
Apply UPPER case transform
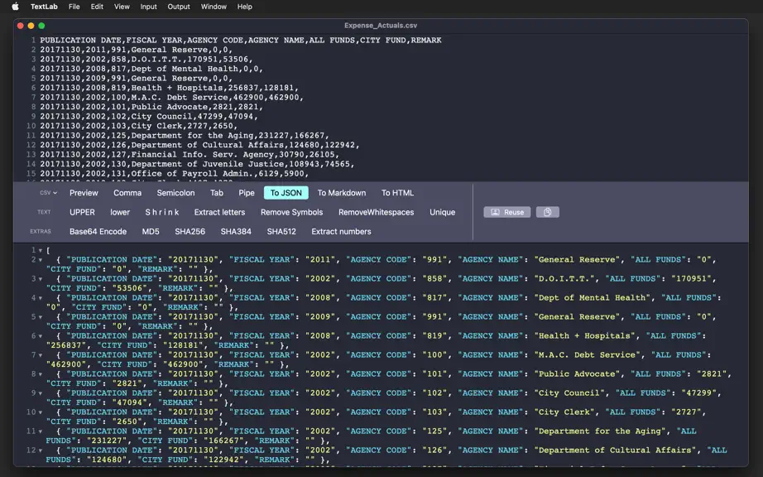point(82,212)
